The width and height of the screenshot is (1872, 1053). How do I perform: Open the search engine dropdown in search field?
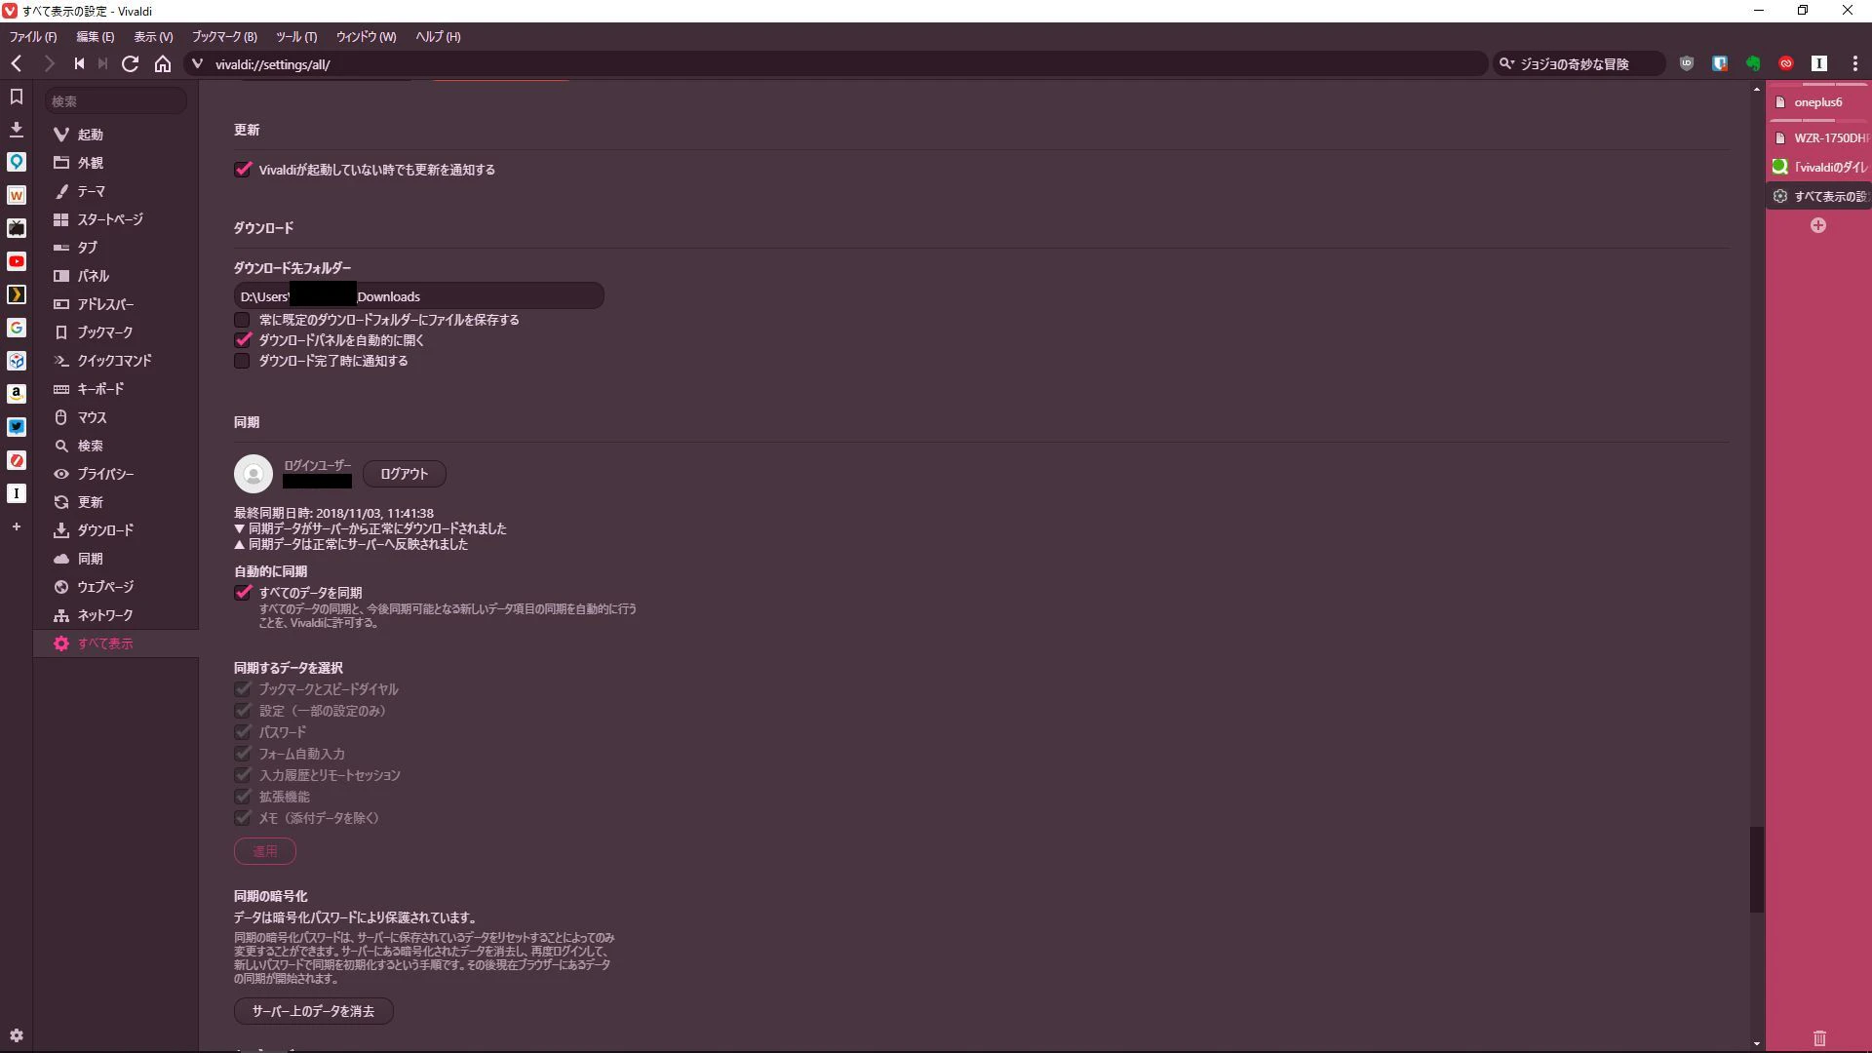[1507, 63]
